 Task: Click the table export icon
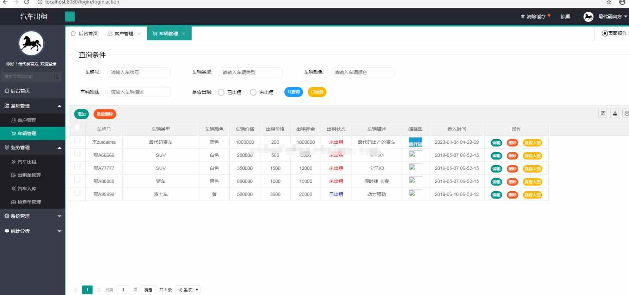(x=615, y=113)
